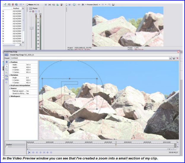The width and height of the screenshot is (185, 163).
Task: Click Mixer Insert Bus green icon
Action: pos(58,5)
